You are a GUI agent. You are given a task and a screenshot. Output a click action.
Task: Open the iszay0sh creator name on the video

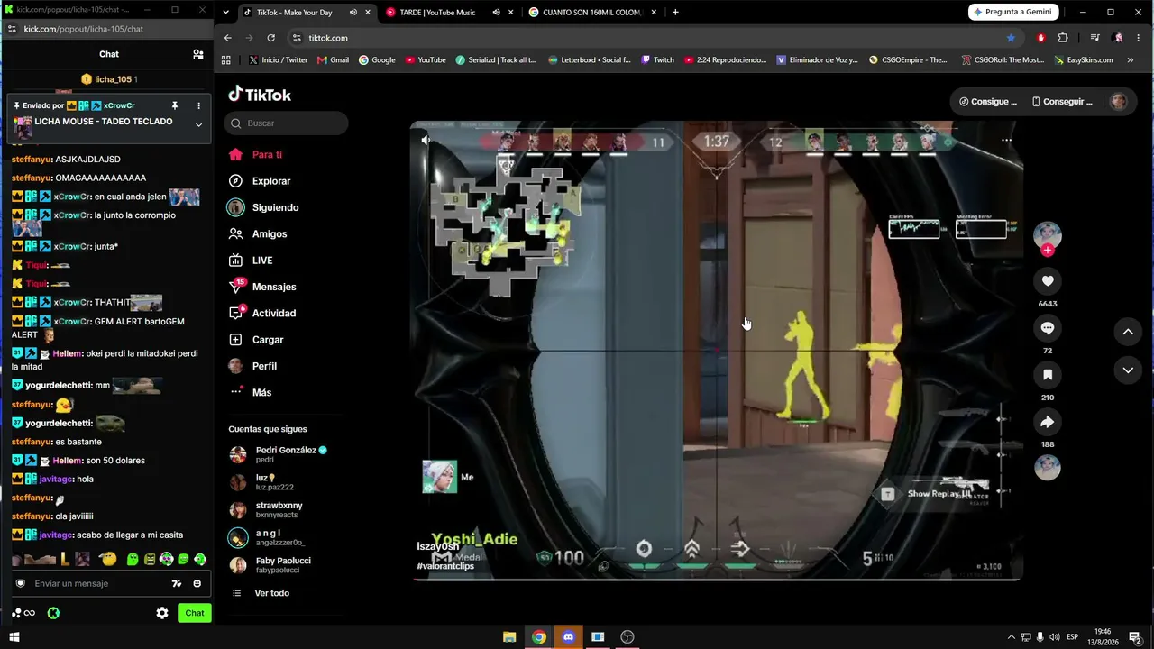pyautogui.click(x=438, y=547)
